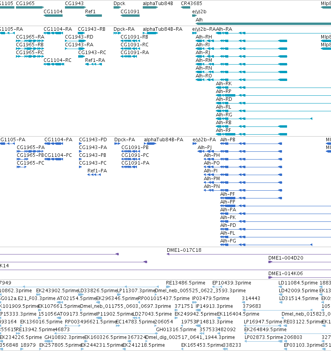Image resolution: width=331 pixels, height=351 pixels.
Task: Select transcript Alh-RM
Action: [x=241, y=64]
